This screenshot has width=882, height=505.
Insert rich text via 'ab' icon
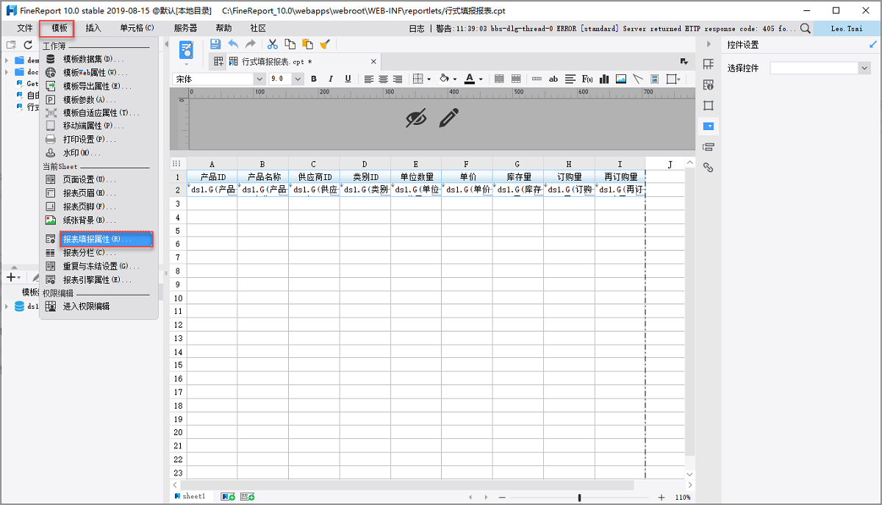point(553,79)
